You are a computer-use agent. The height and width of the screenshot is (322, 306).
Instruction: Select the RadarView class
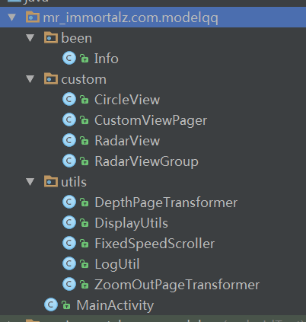(x=127, y=141)
